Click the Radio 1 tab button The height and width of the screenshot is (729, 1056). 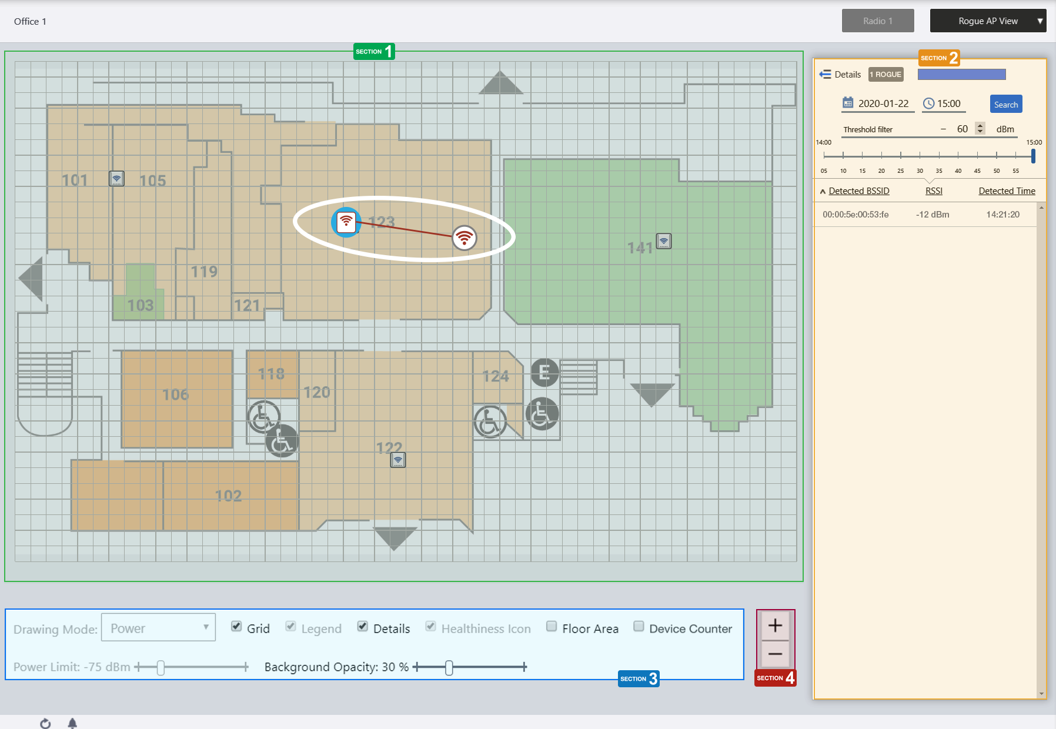click(877, 21)
